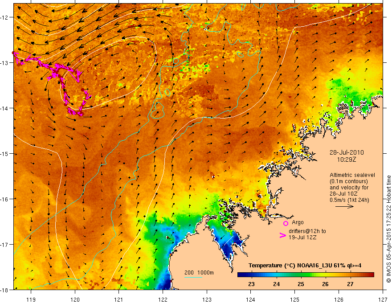Click latitude axis label -14

point(5,108)
